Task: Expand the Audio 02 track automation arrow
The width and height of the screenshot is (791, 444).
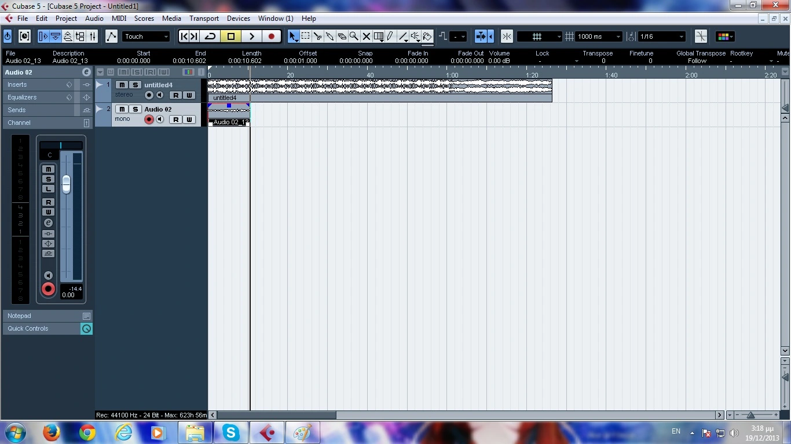Action: tap(99, 109)
